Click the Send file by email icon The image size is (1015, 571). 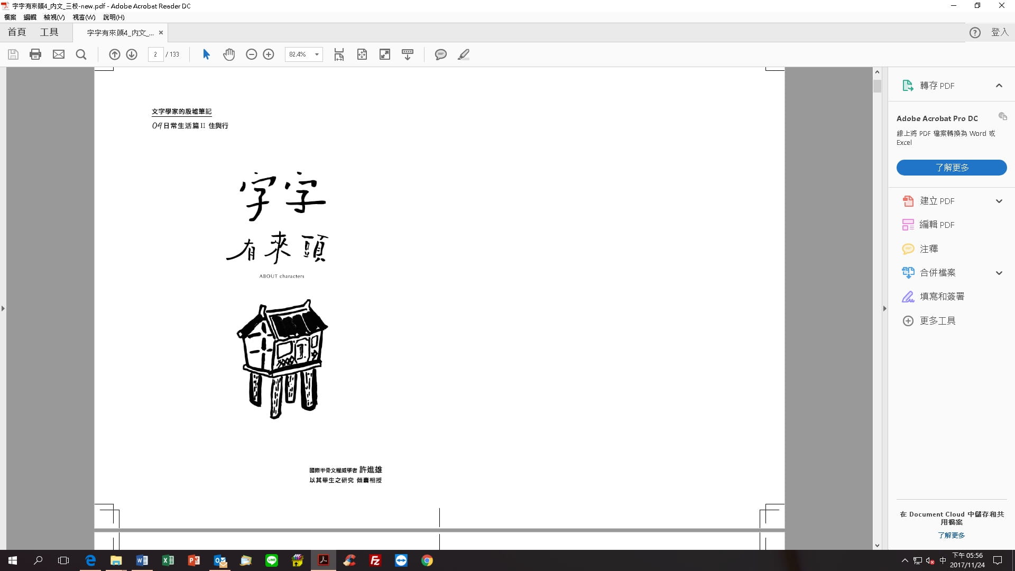(x=59, y=54)
